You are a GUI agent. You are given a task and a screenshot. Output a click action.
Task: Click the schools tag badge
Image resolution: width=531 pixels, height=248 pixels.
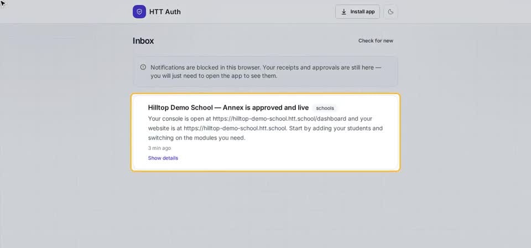click(x=325, y=108)
